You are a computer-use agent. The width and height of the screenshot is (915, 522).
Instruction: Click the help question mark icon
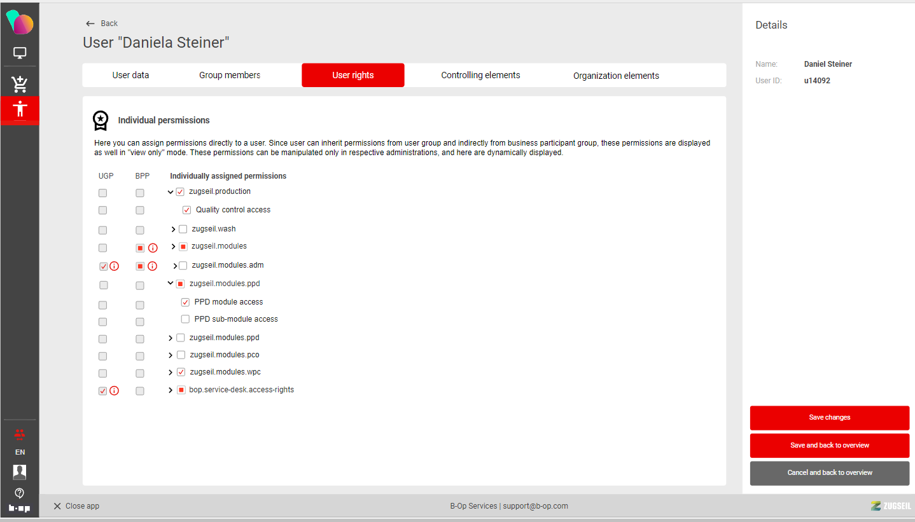pos(20,493)
